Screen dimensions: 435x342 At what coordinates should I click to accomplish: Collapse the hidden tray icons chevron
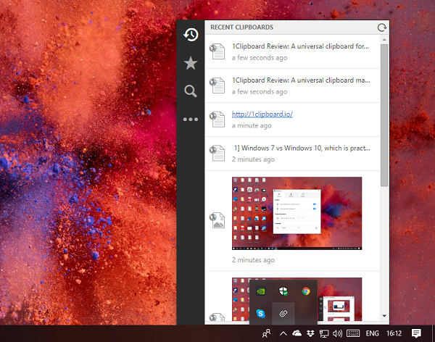pos(283,333)
